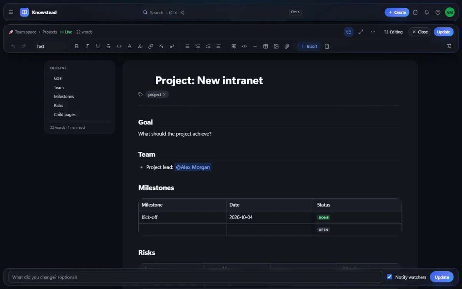
Task: Open the notifications bell
Action: point(427,12)
